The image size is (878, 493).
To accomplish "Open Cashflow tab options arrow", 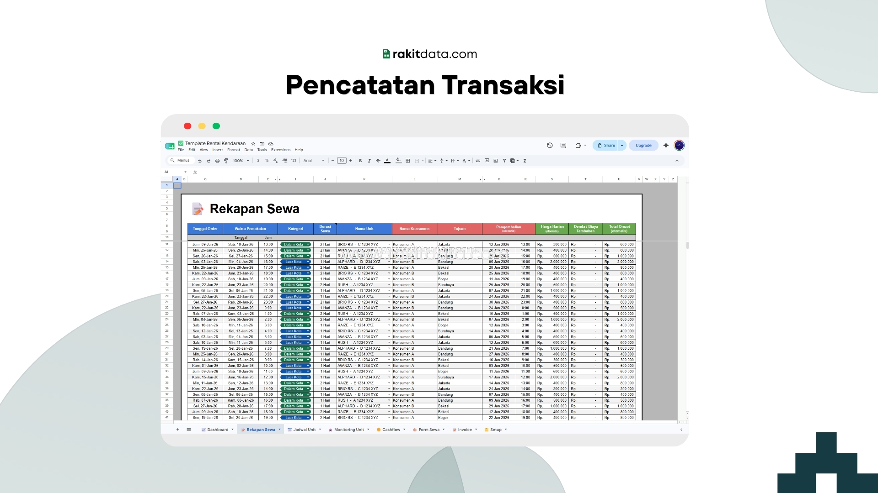I will pyautogui.click(x=404, y=430).
